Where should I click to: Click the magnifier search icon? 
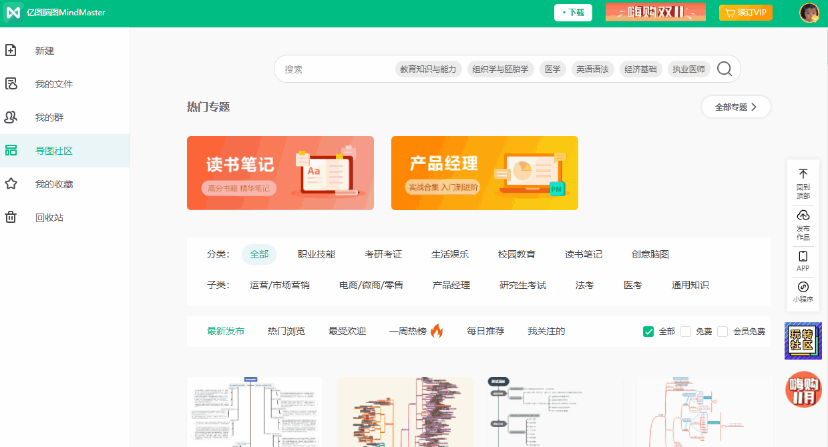coord(724,69)
